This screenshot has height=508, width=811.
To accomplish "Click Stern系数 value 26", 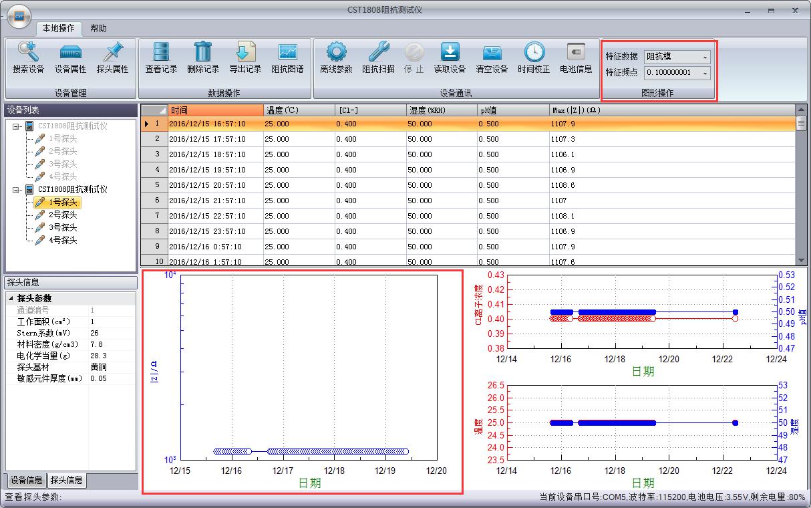I will 112,333.
